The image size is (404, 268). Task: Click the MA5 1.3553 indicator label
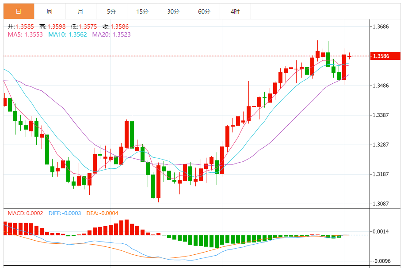[x=25, y=34]
